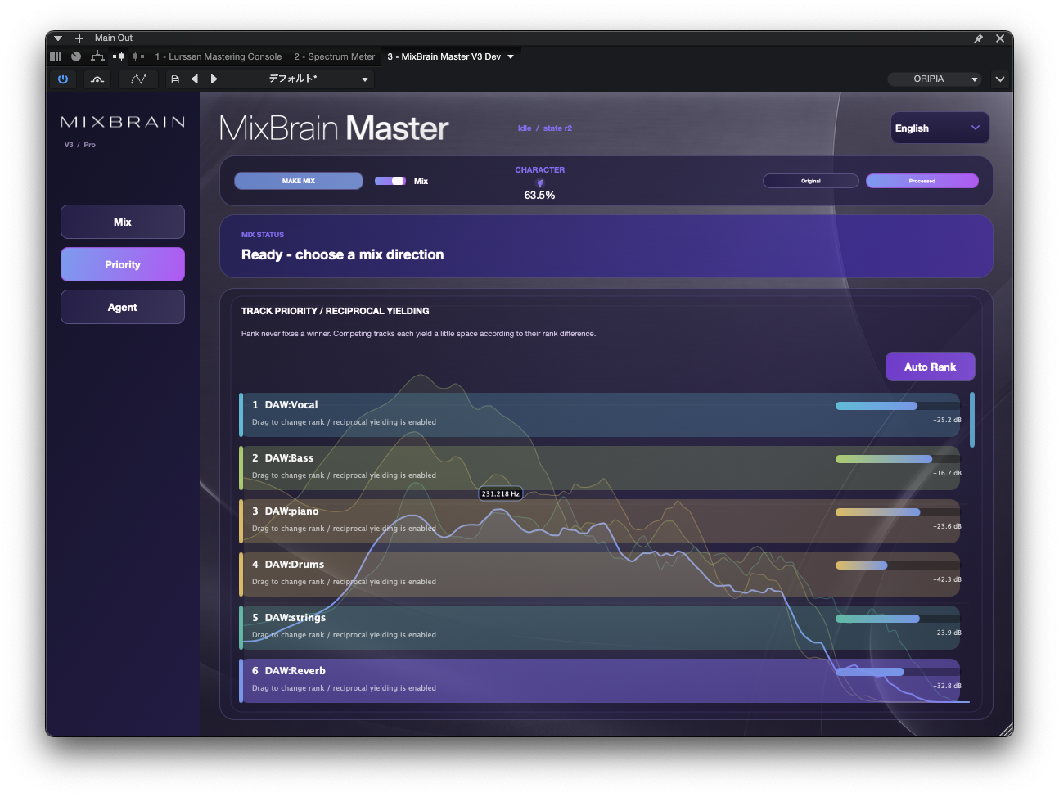Viewport: 1059px width, 797px height.
Task: Click the Ready - choose a mix direction banner
Action: click(606, 246)
